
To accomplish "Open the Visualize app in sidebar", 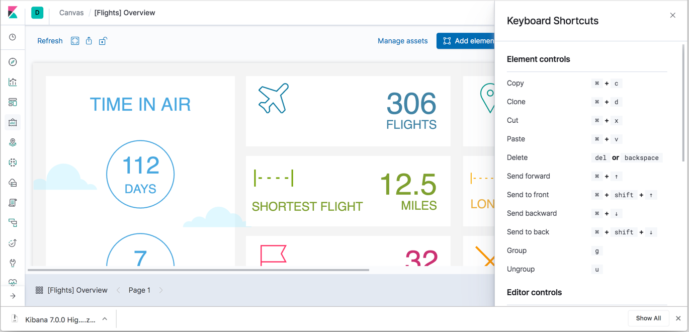I will (x=13, y=82).
